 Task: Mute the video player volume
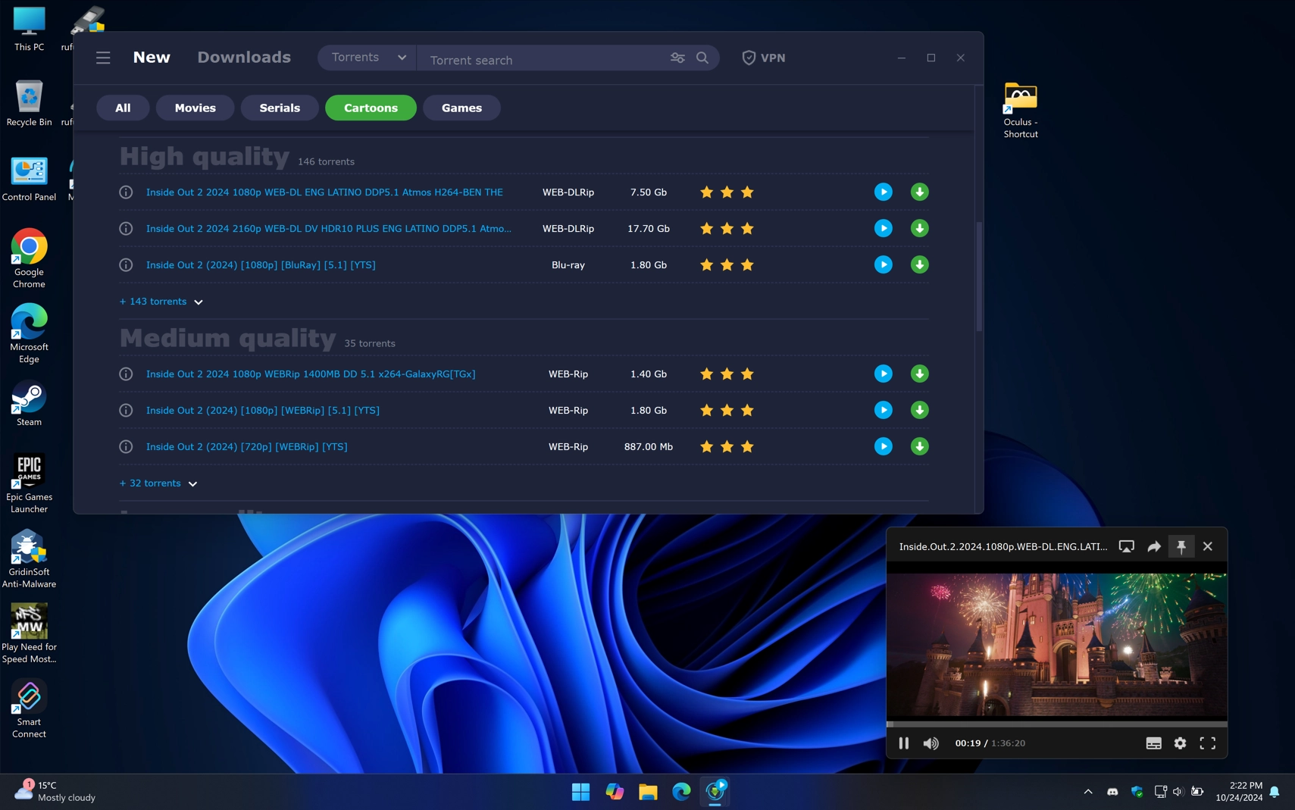tap(931, 743)
